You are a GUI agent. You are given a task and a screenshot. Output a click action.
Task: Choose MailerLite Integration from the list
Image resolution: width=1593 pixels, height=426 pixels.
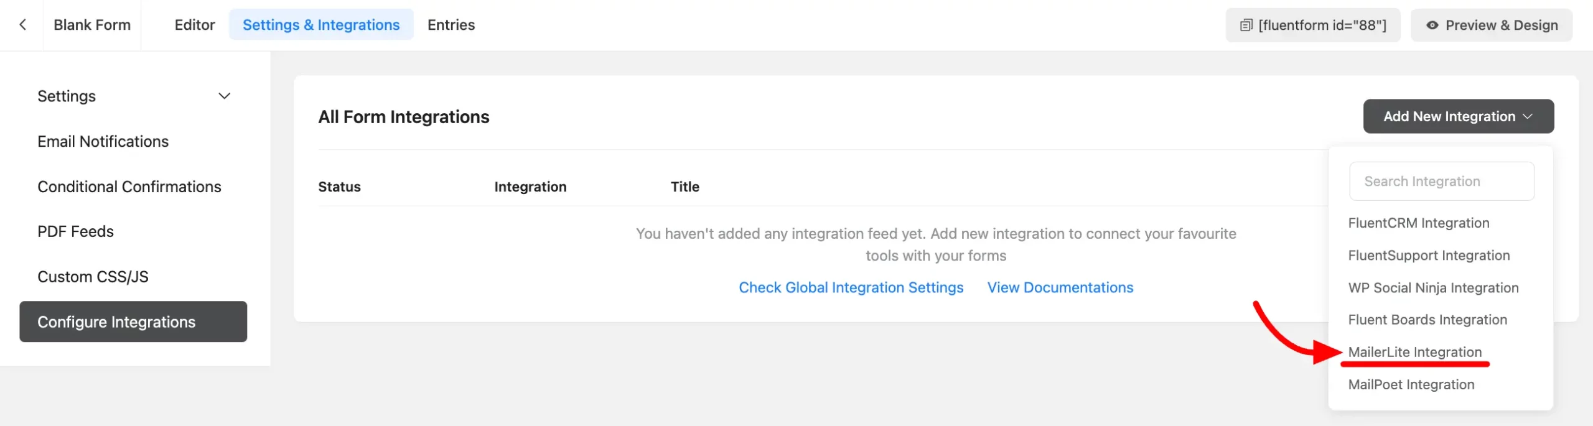pos(1414,352)
